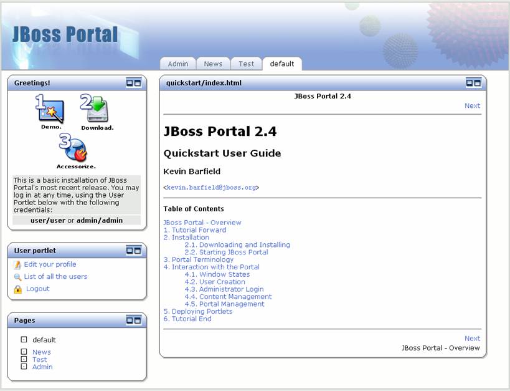The image size is (510, 391).
Task: Go to Admin page in Pages list
Action: (42, 367)
